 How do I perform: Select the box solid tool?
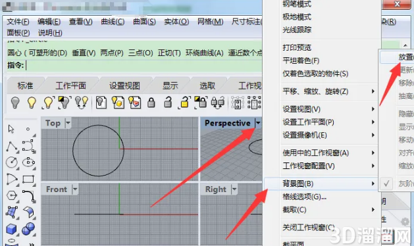pyautogui.click(x=12, y=229)
